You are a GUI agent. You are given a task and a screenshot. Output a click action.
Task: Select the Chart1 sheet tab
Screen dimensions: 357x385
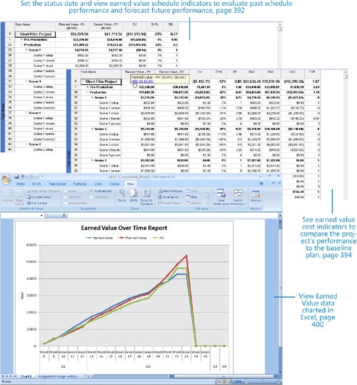point(26,376)
